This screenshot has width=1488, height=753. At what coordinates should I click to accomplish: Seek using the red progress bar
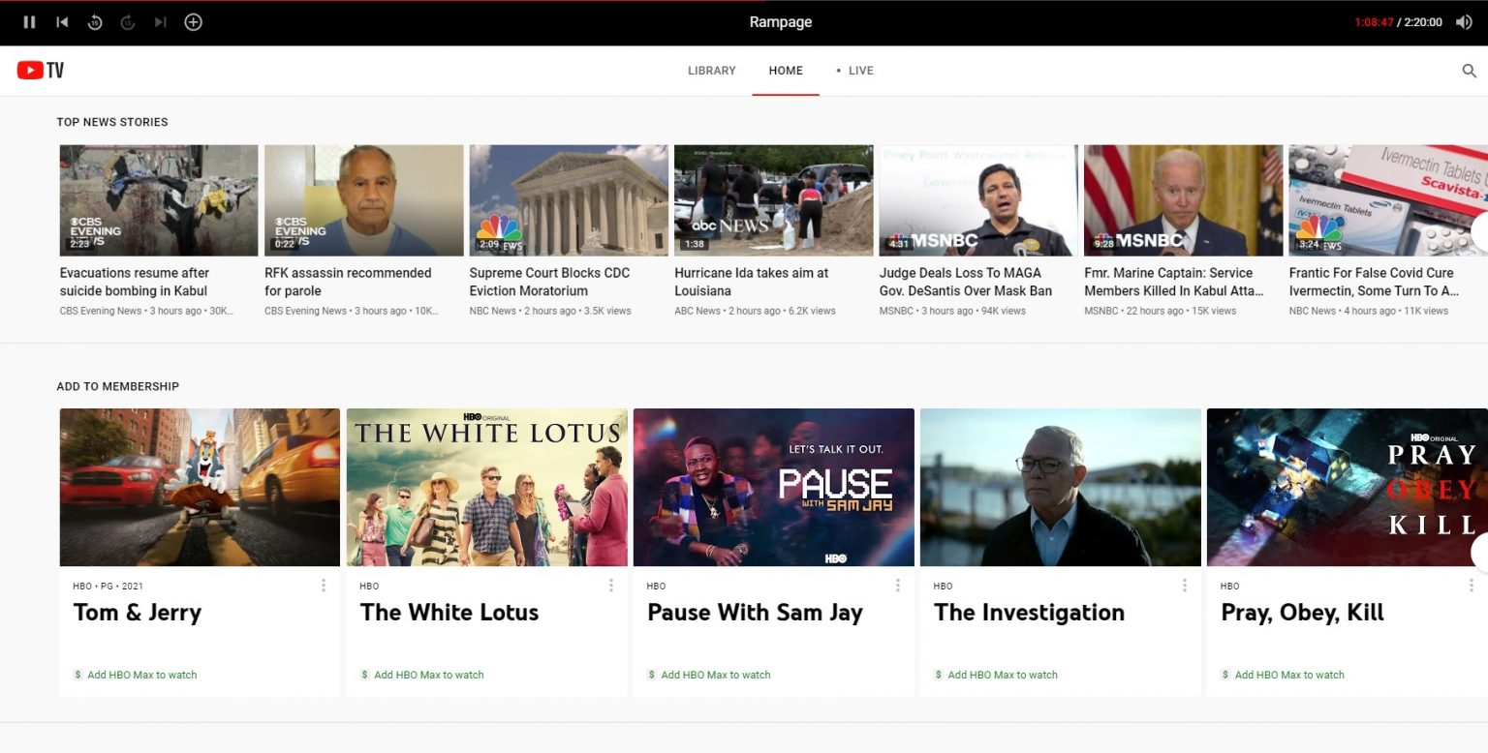744,2
